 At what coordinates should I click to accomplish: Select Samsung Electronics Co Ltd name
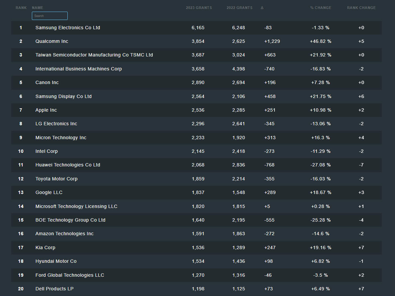(x=68, y=28)
